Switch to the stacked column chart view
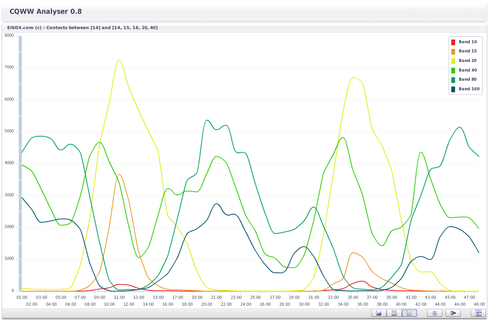489x321 pixels. pos(394,313)
